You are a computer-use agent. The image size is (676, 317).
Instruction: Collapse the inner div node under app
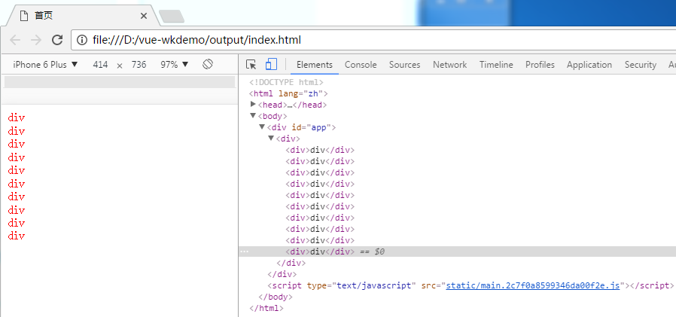click(271, 138)
